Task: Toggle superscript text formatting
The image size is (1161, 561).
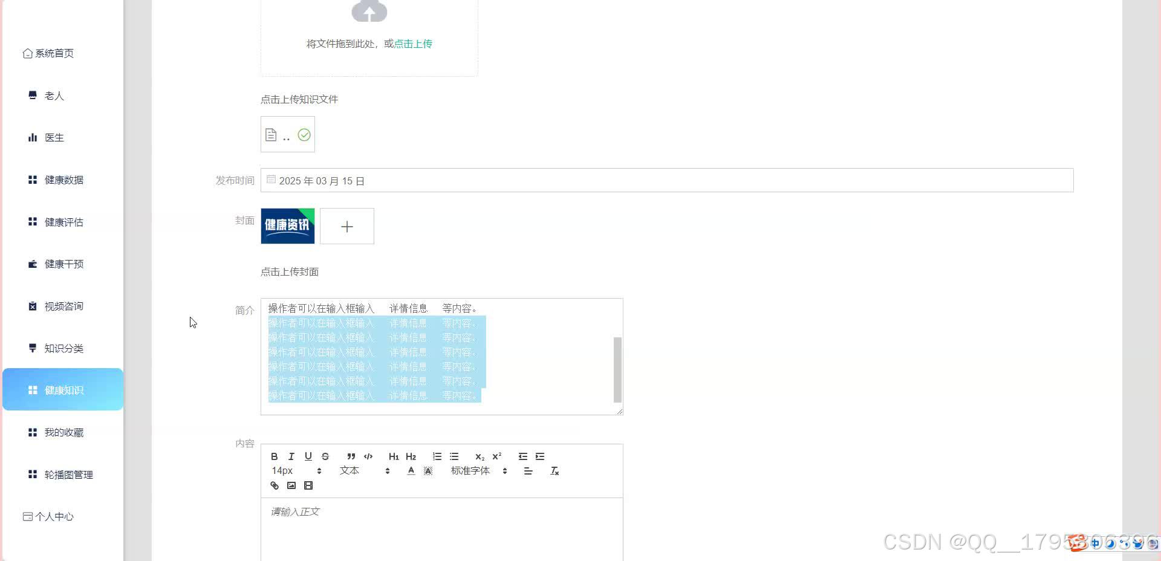Action: [497, 456]
